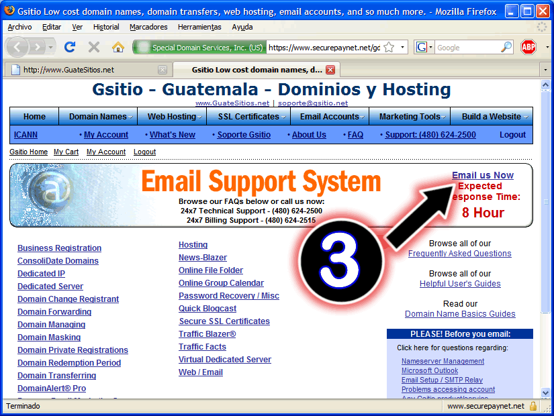Click the Google search engine icon
This screenshot has height=416, width=554.
coord(422,47)
